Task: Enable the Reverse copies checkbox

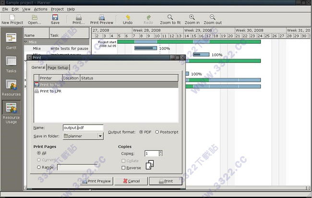Action: tap(124, 168)
